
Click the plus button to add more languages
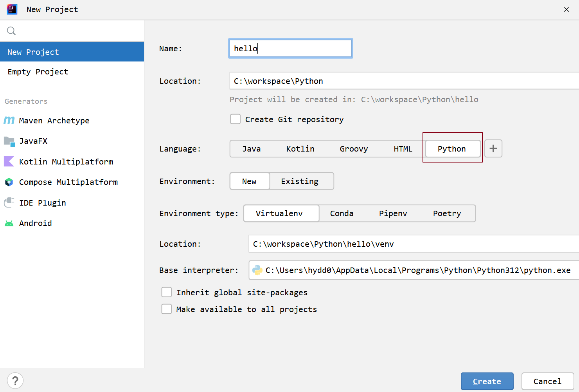493,148
